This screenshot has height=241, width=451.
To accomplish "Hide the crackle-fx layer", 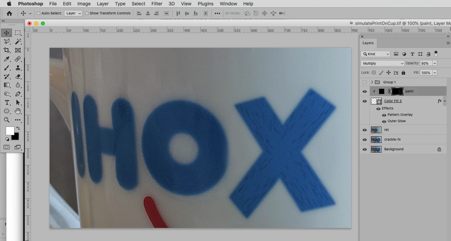I will 365,140.
